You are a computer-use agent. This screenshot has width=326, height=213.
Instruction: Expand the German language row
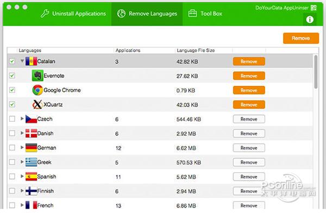coord(22,147)
